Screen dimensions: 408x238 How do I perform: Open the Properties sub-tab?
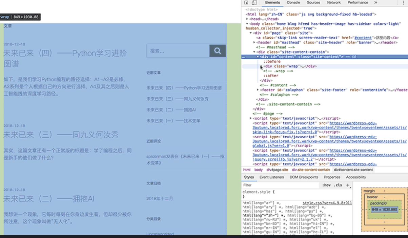332,177
